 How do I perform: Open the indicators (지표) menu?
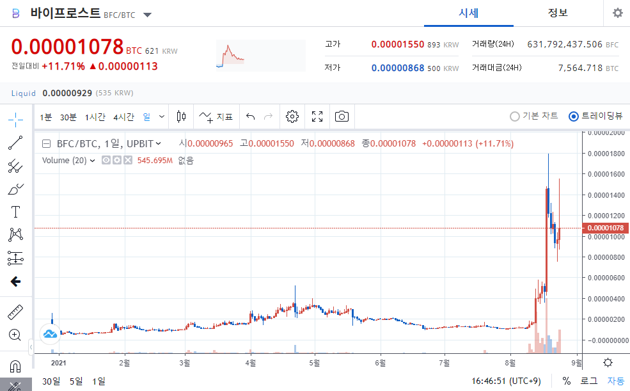click(216, 117)
